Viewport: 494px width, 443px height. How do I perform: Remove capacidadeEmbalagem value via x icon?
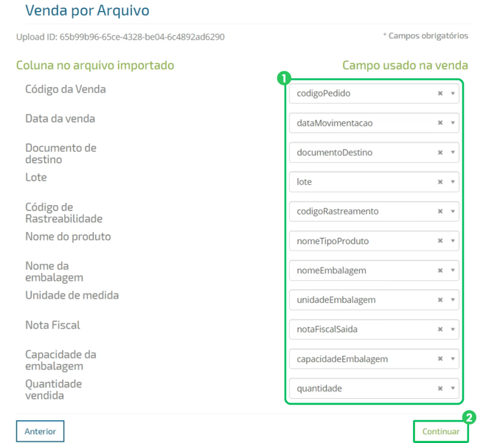coord(440,359)
